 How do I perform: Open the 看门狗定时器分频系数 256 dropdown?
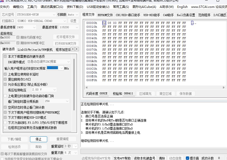click(x=57, y=101)
